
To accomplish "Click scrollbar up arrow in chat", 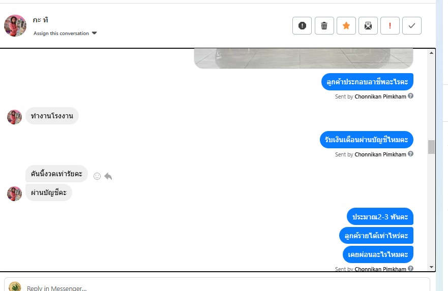I will [x=431, y=53].
